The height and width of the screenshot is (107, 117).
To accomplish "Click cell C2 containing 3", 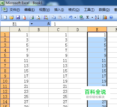I will point(58,40).
